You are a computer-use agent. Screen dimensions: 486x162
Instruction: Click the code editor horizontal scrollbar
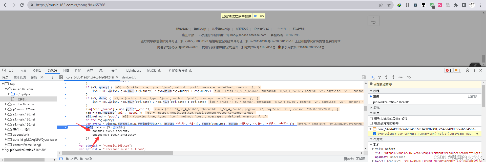(117, 153)
